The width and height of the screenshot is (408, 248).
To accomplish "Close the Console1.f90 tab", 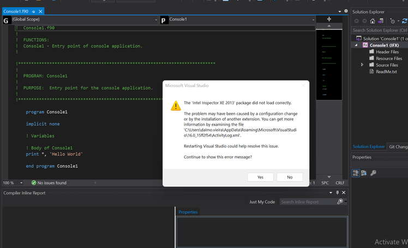I will click(40, 11).
